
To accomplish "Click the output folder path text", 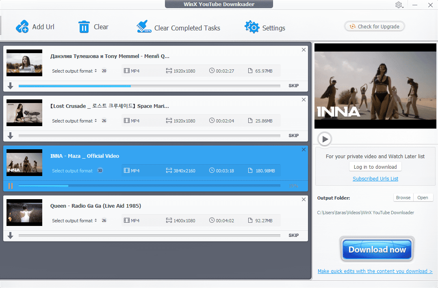I will click(x=365, y=213).
